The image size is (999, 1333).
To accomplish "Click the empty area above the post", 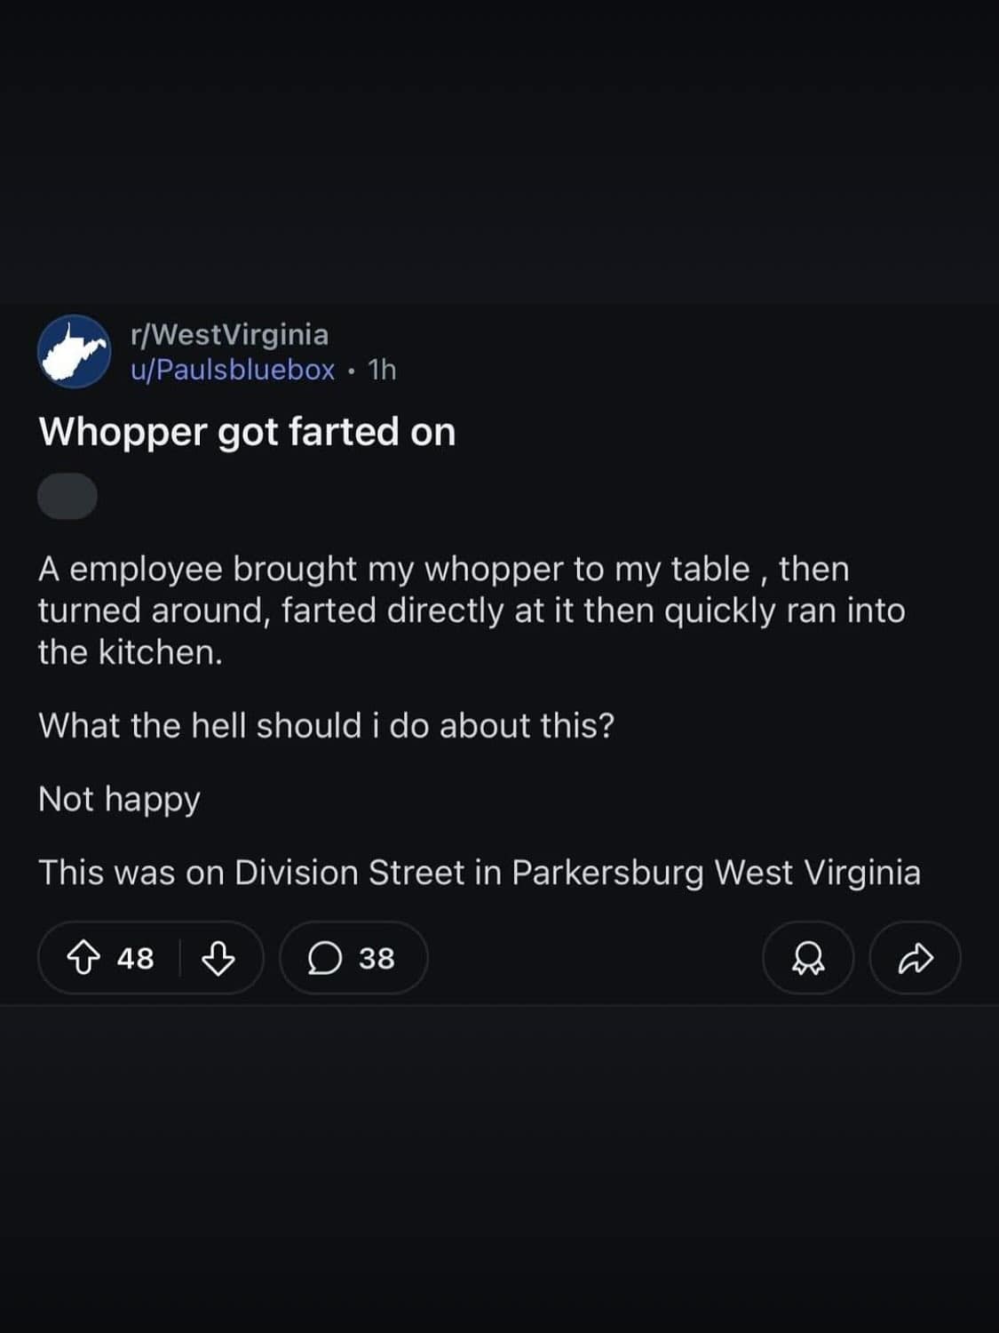I will click(499, 151).
